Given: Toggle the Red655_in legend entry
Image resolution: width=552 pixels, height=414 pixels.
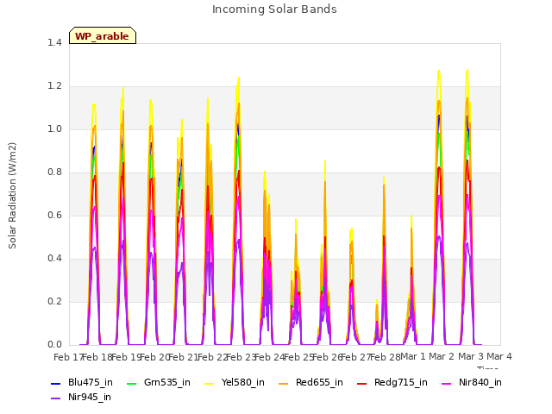Looking at the screenshot, I should pos(310,383).
